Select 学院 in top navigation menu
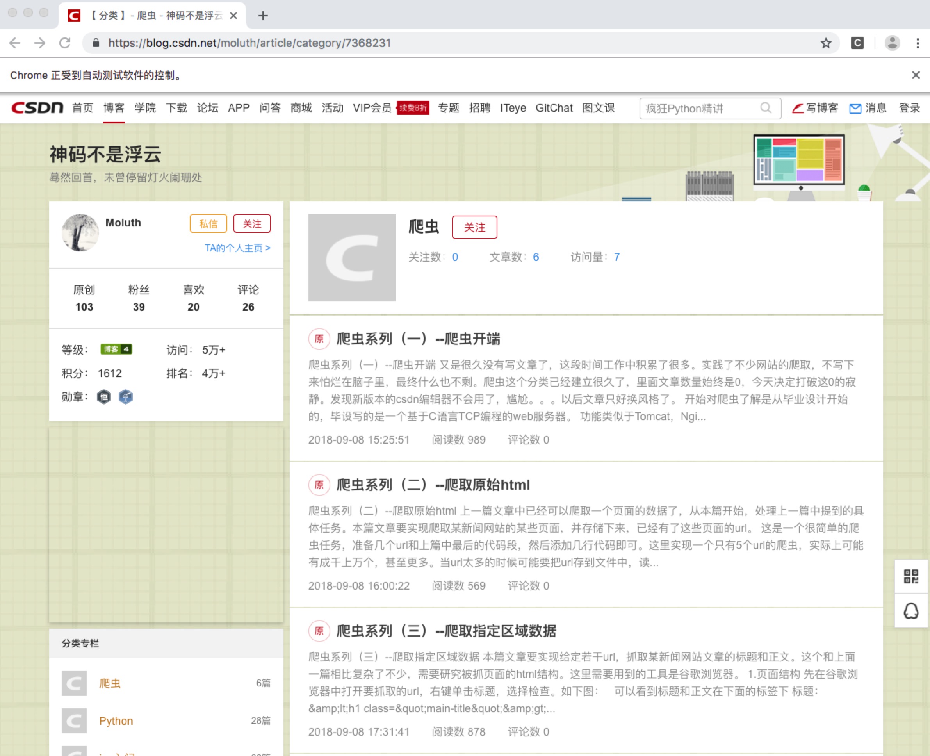 click(145, 108)
